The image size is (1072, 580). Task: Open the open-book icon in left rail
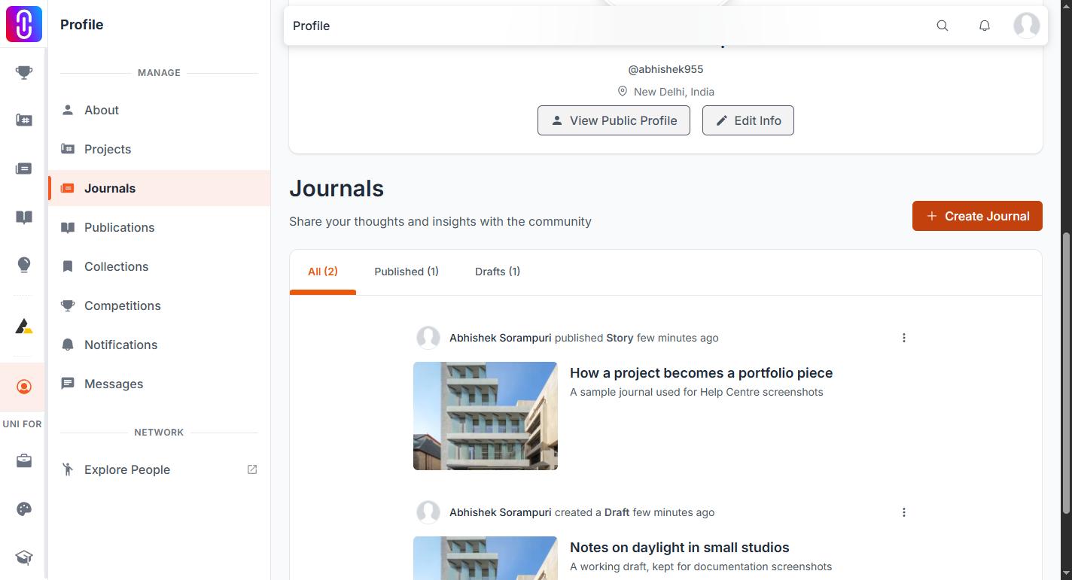pos(24,217)
